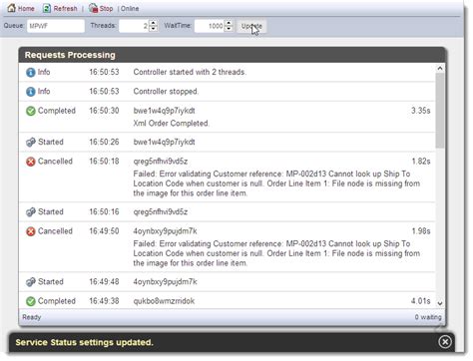Click the Started gear icon at 16:50:16
The image size is (473, 361).
[x=31, y=212]
